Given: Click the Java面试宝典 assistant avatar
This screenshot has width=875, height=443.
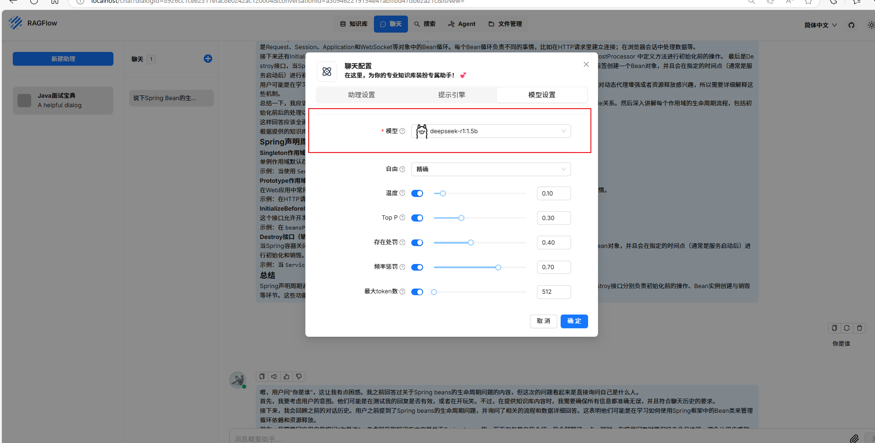Looking at the screenshot, I should pos(24,101).
